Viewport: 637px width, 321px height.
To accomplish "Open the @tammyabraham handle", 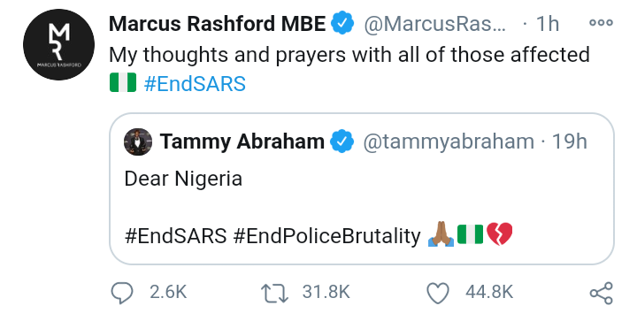I will click(x=448, y=142).
